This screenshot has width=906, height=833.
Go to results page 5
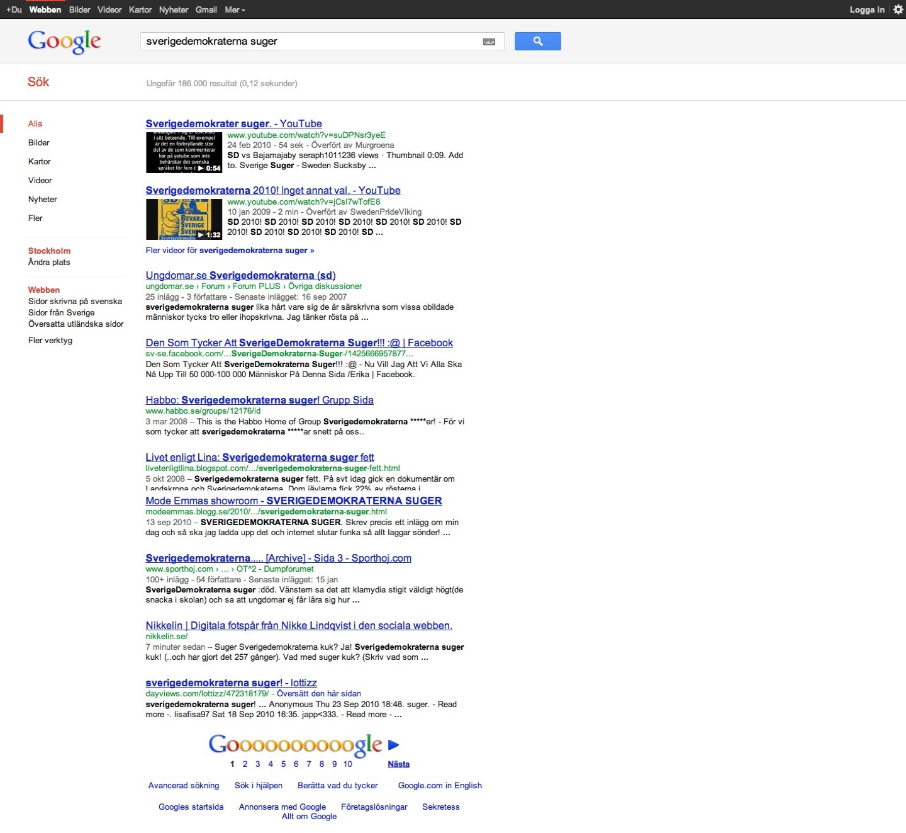[x=283, y=764]
